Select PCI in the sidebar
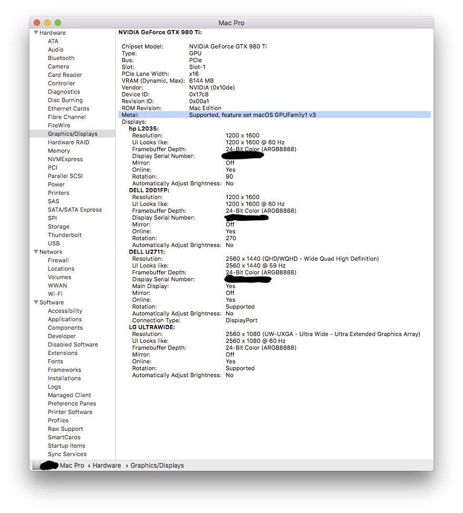 click(x=52, y=167)
